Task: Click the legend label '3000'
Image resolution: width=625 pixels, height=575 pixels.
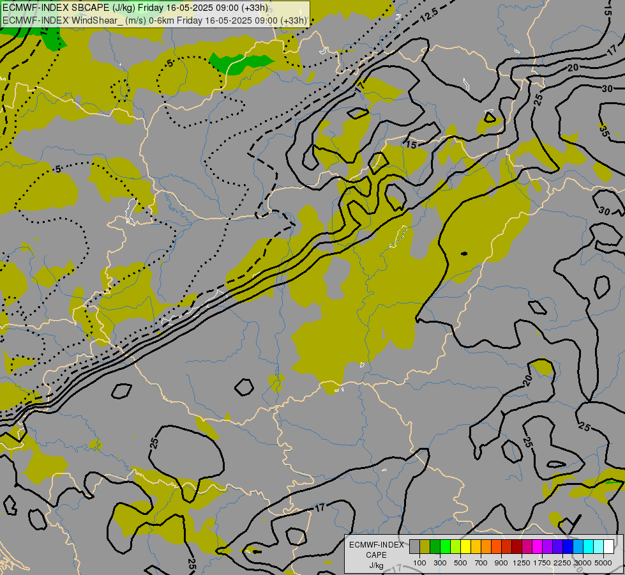Action: [x=583, y=563]
